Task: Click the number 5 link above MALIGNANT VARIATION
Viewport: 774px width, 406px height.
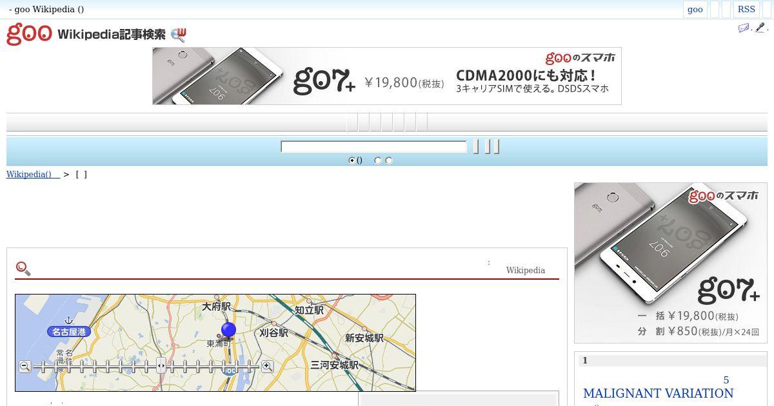Action: (x=726, y=380)
